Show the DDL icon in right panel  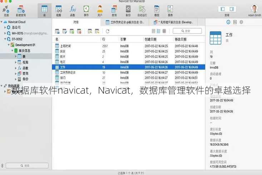pyautogui.click(x=235, y=22)
